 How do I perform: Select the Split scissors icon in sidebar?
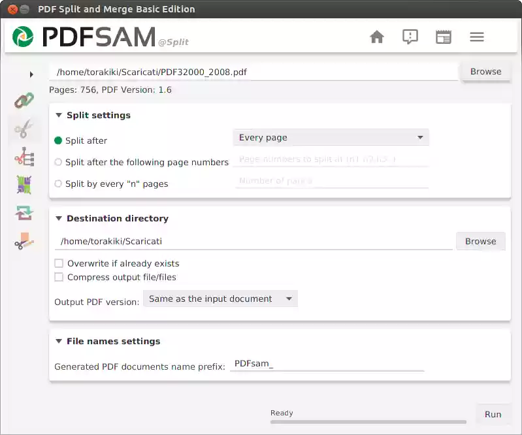[24, 129]
